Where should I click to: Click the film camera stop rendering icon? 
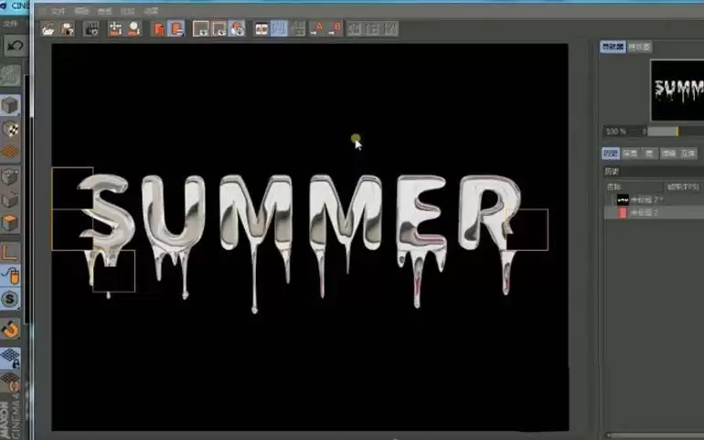point(91,28)
